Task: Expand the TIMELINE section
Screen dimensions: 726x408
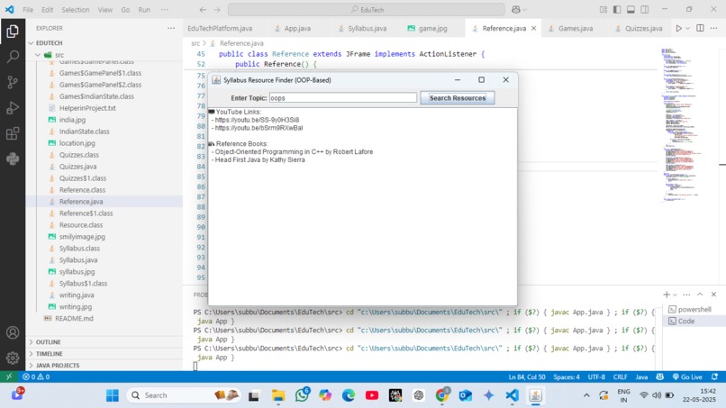Action: [104, 353]
